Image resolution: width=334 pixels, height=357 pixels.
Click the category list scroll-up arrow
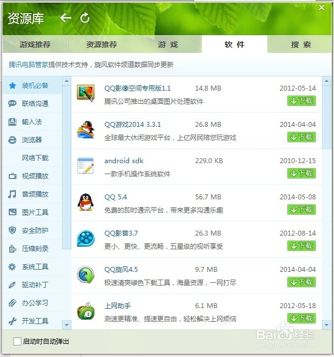(x=66, y=81)
